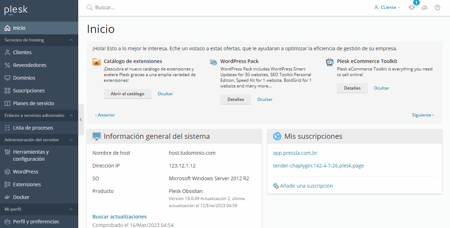Click the user icon beside CLiente
Image resolution: width=450 pixels, height=228 pixels.
coord(376,7)
